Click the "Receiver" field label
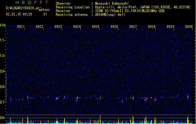 (x=63, y=11)
